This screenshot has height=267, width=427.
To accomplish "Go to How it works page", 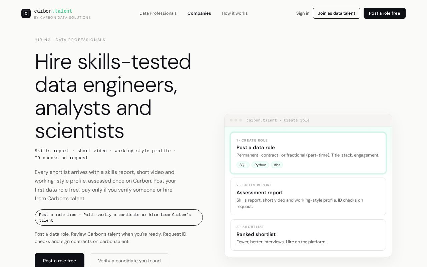I will pyautogui.click(x=235, y=13).
